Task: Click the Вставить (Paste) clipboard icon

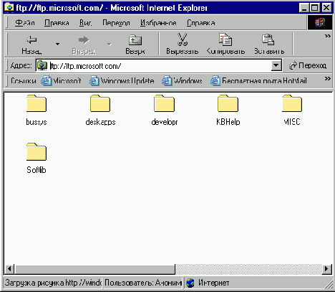Action: [268, 39]
